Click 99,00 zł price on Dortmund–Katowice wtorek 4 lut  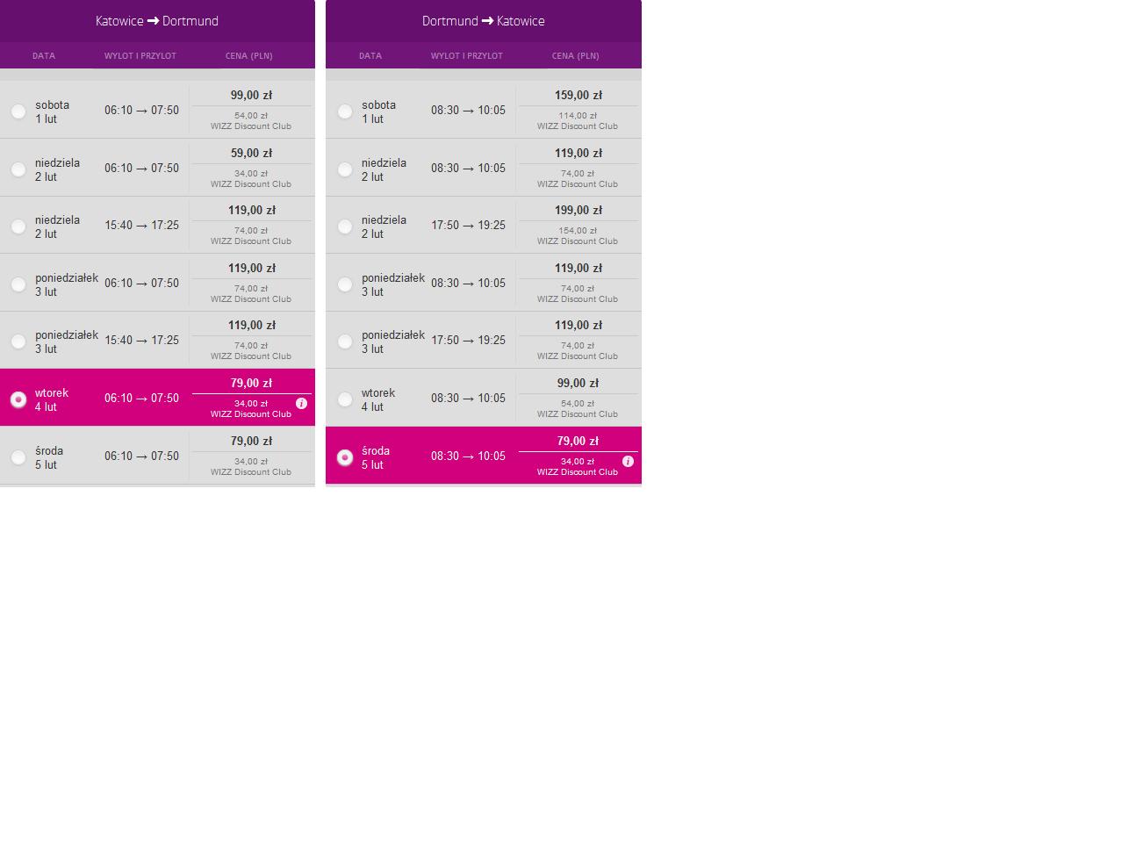click(578, 383)
